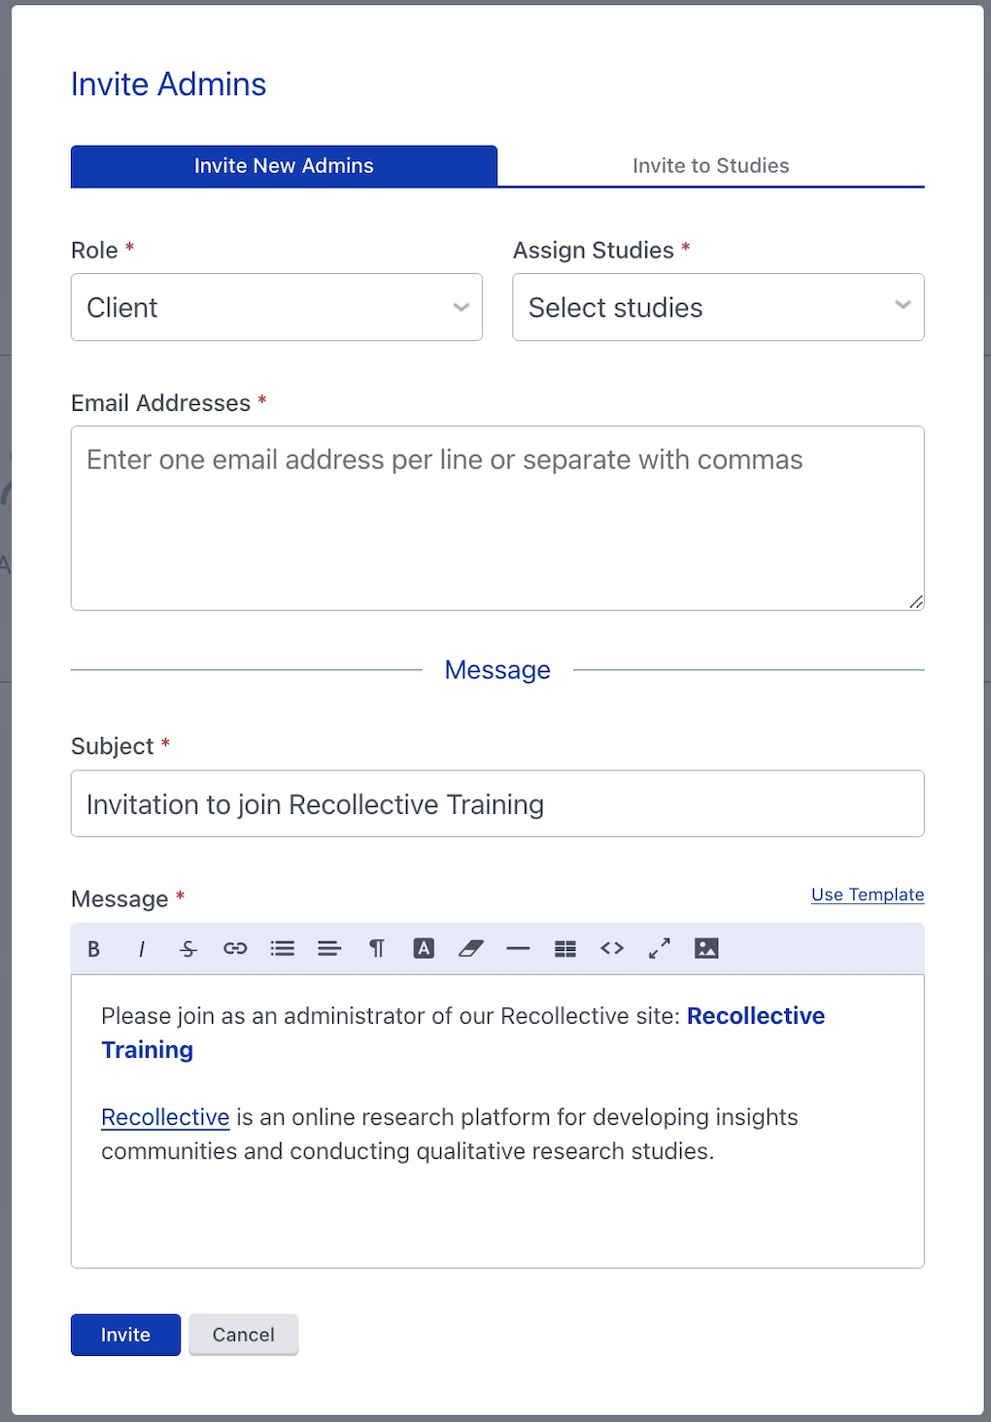Toggle HTML code view
Image resolution: width=991 pixels, height=1422 pixels.
[612, 949]
